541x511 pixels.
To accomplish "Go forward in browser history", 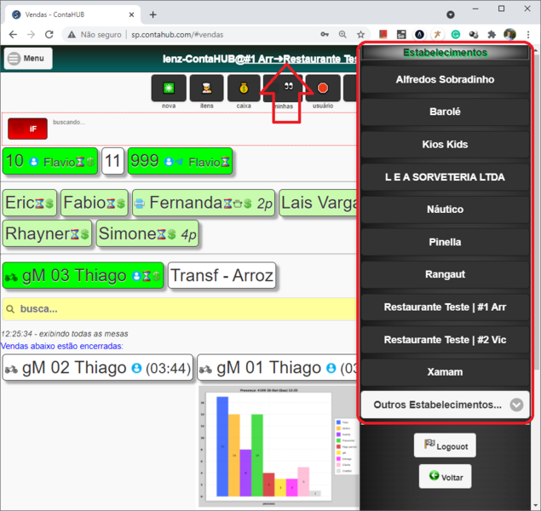I will [x=31, y=34].
